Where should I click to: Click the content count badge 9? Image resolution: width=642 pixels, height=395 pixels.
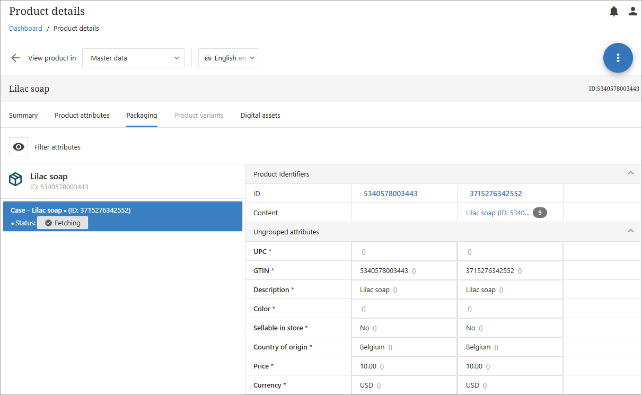pyautogui.click(x=540, y=213)
